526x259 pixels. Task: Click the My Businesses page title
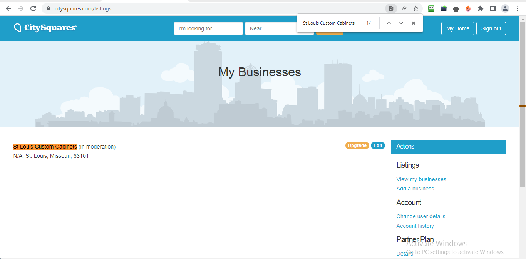tap(260, 72)
